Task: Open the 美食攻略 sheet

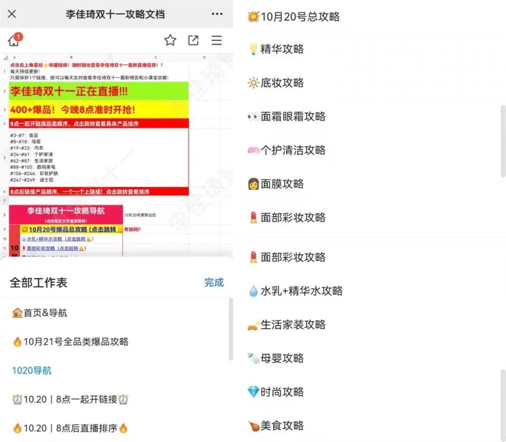Action: pos(276,426)
